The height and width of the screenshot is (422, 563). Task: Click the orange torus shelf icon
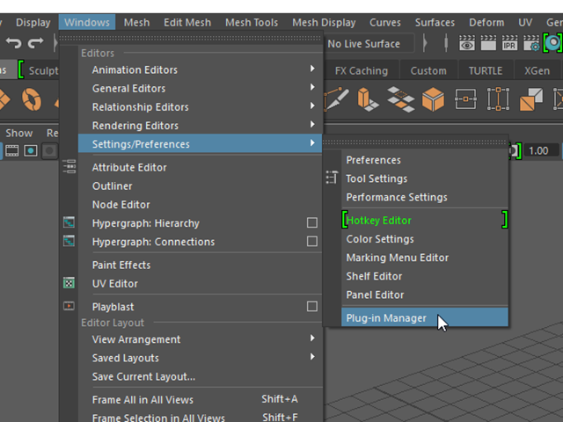click(32, 99)
